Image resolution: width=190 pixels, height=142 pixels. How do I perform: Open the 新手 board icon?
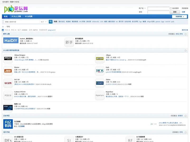point(69,42)
